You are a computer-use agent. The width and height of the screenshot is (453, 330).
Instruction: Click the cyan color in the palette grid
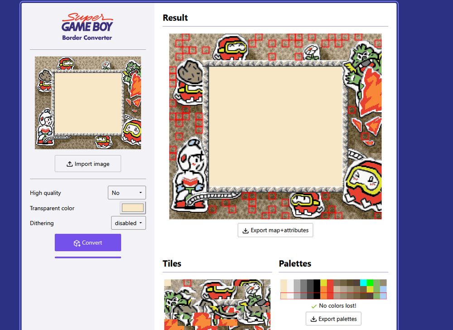[363, 282]
